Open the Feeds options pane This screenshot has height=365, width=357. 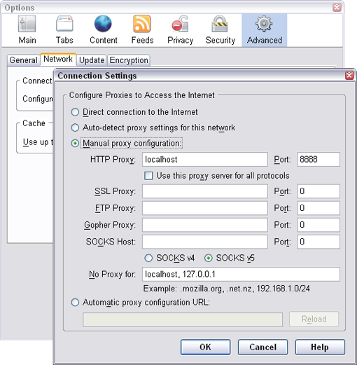tap(142, 30)
